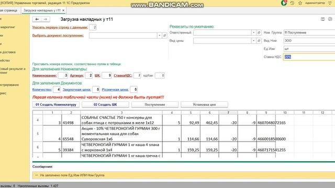
Task: Open the history clock icon
Action: [x=292, y=3]
